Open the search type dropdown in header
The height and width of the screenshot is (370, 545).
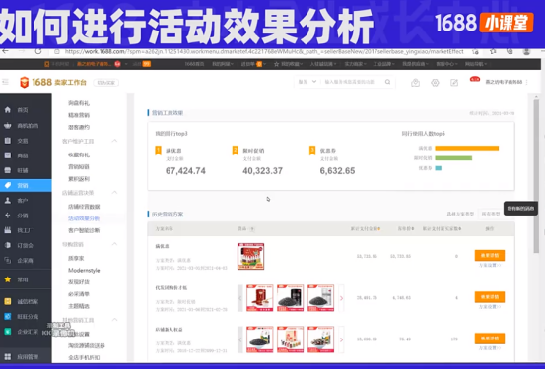307,82
